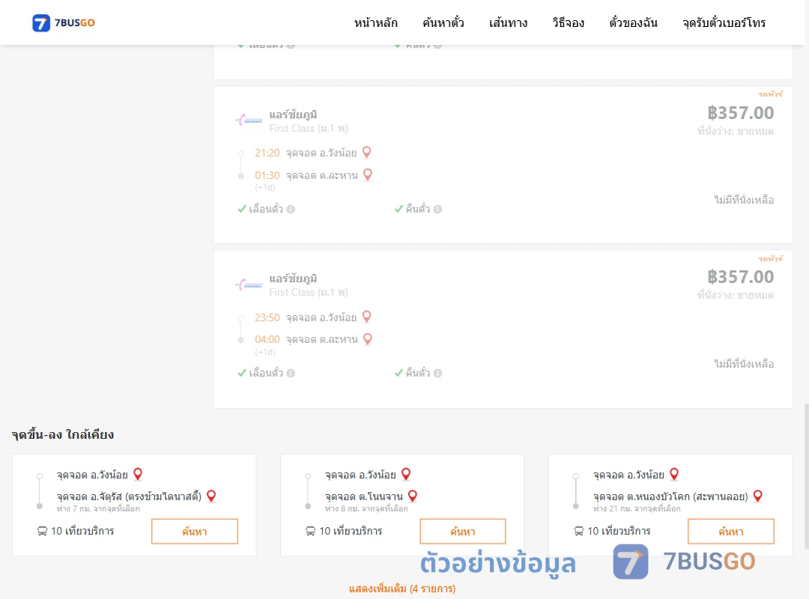Click the map pin beside จุดจอด อ.จัตุรัส

(x=211, y=496)
